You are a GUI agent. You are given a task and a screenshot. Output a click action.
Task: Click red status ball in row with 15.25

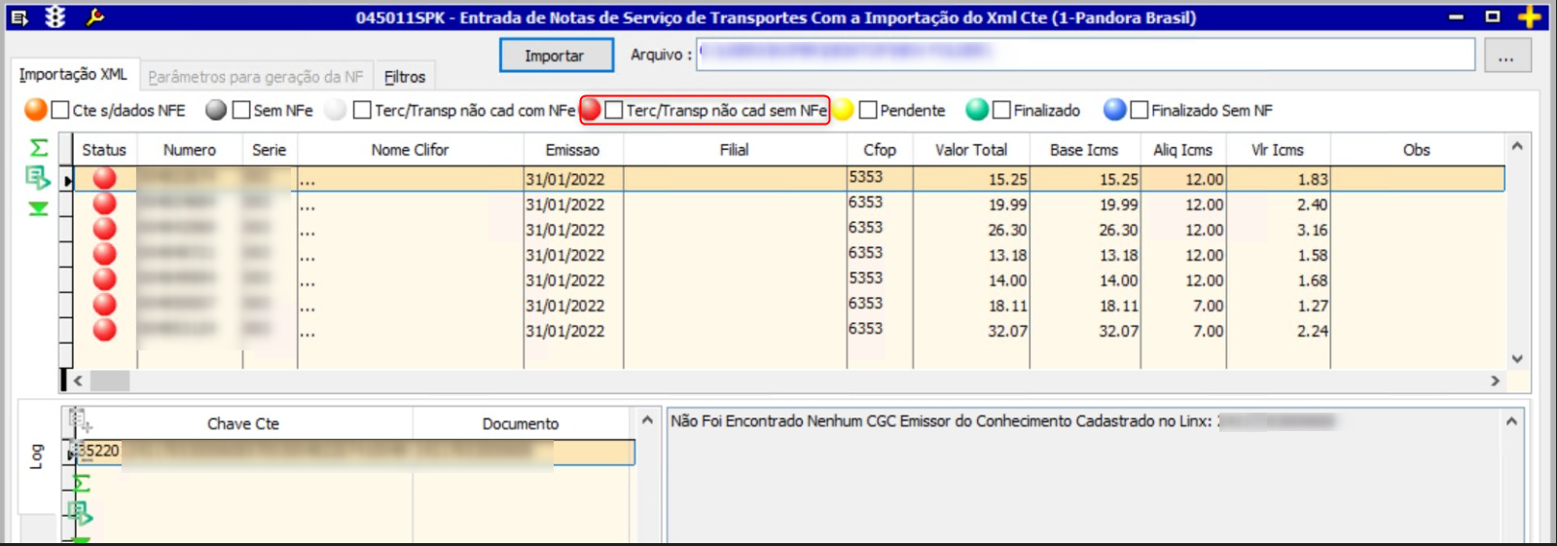[104, 178]
